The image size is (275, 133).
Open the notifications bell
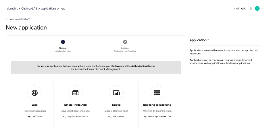(x=251, y=9)
